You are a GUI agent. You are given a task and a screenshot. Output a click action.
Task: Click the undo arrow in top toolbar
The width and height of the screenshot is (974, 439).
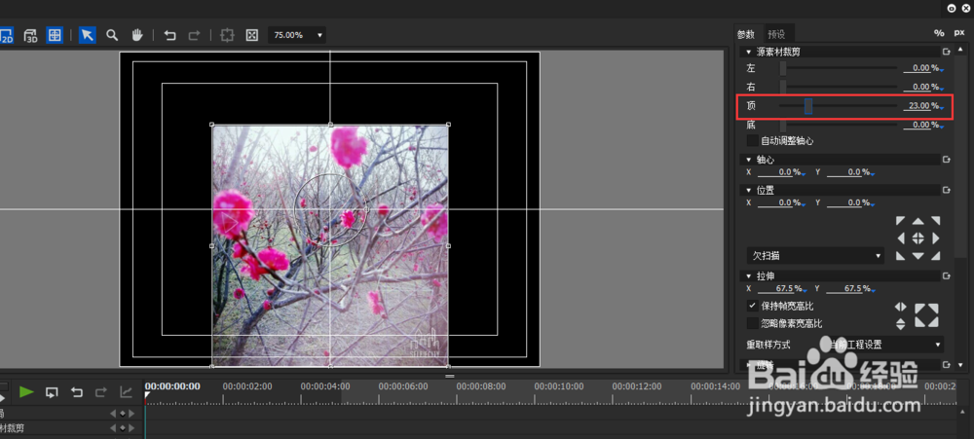[169, 35]
